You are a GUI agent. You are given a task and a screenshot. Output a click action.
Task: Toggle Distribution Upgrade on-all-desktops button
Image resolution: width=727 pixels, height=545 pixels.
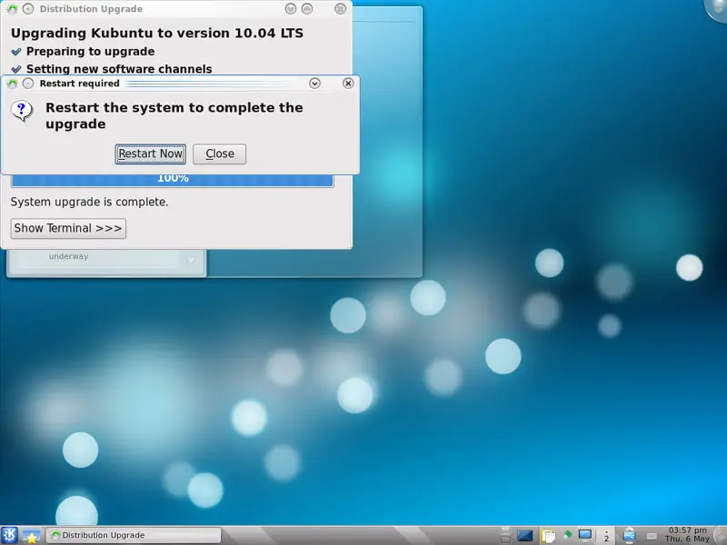coord(28,9)
